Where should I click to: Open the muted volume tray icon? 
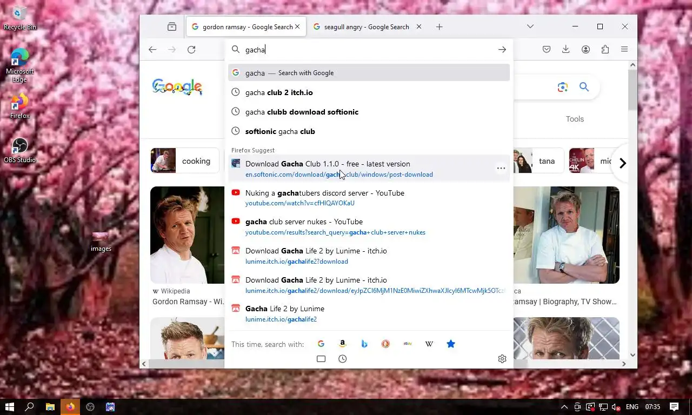tap(615, 407)
